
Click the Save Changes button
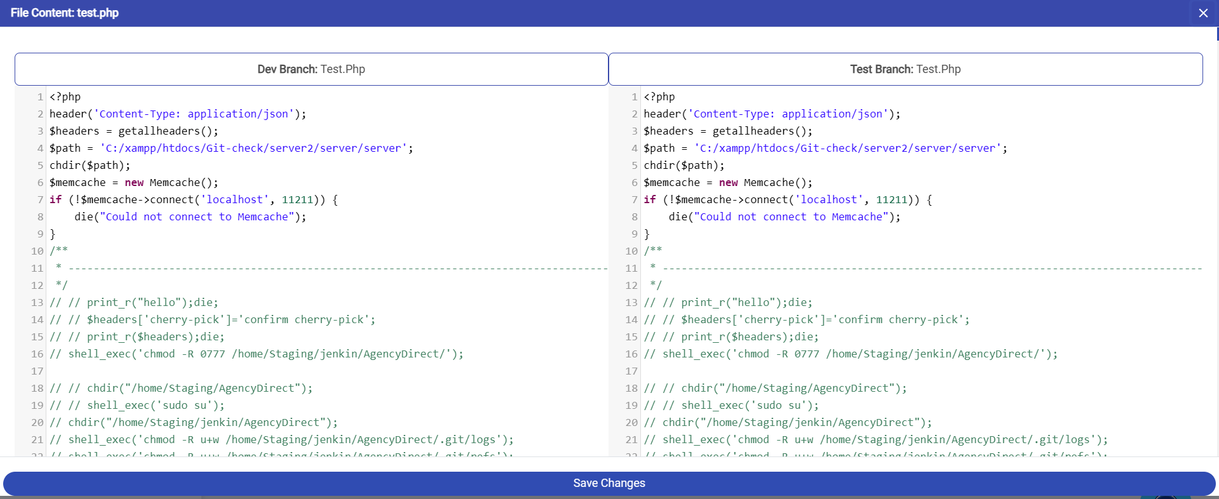[x=609, y=483]
